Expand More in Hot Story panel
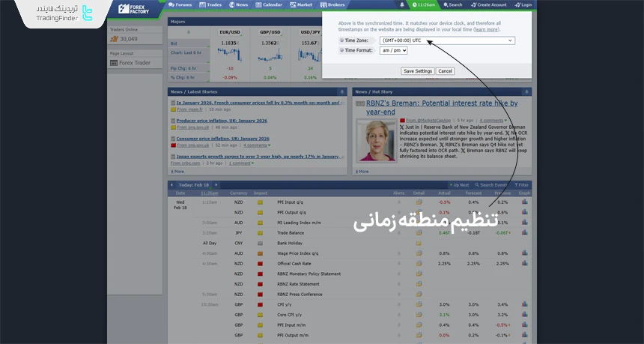The image size is (644, 344). (x=362, y=172)
